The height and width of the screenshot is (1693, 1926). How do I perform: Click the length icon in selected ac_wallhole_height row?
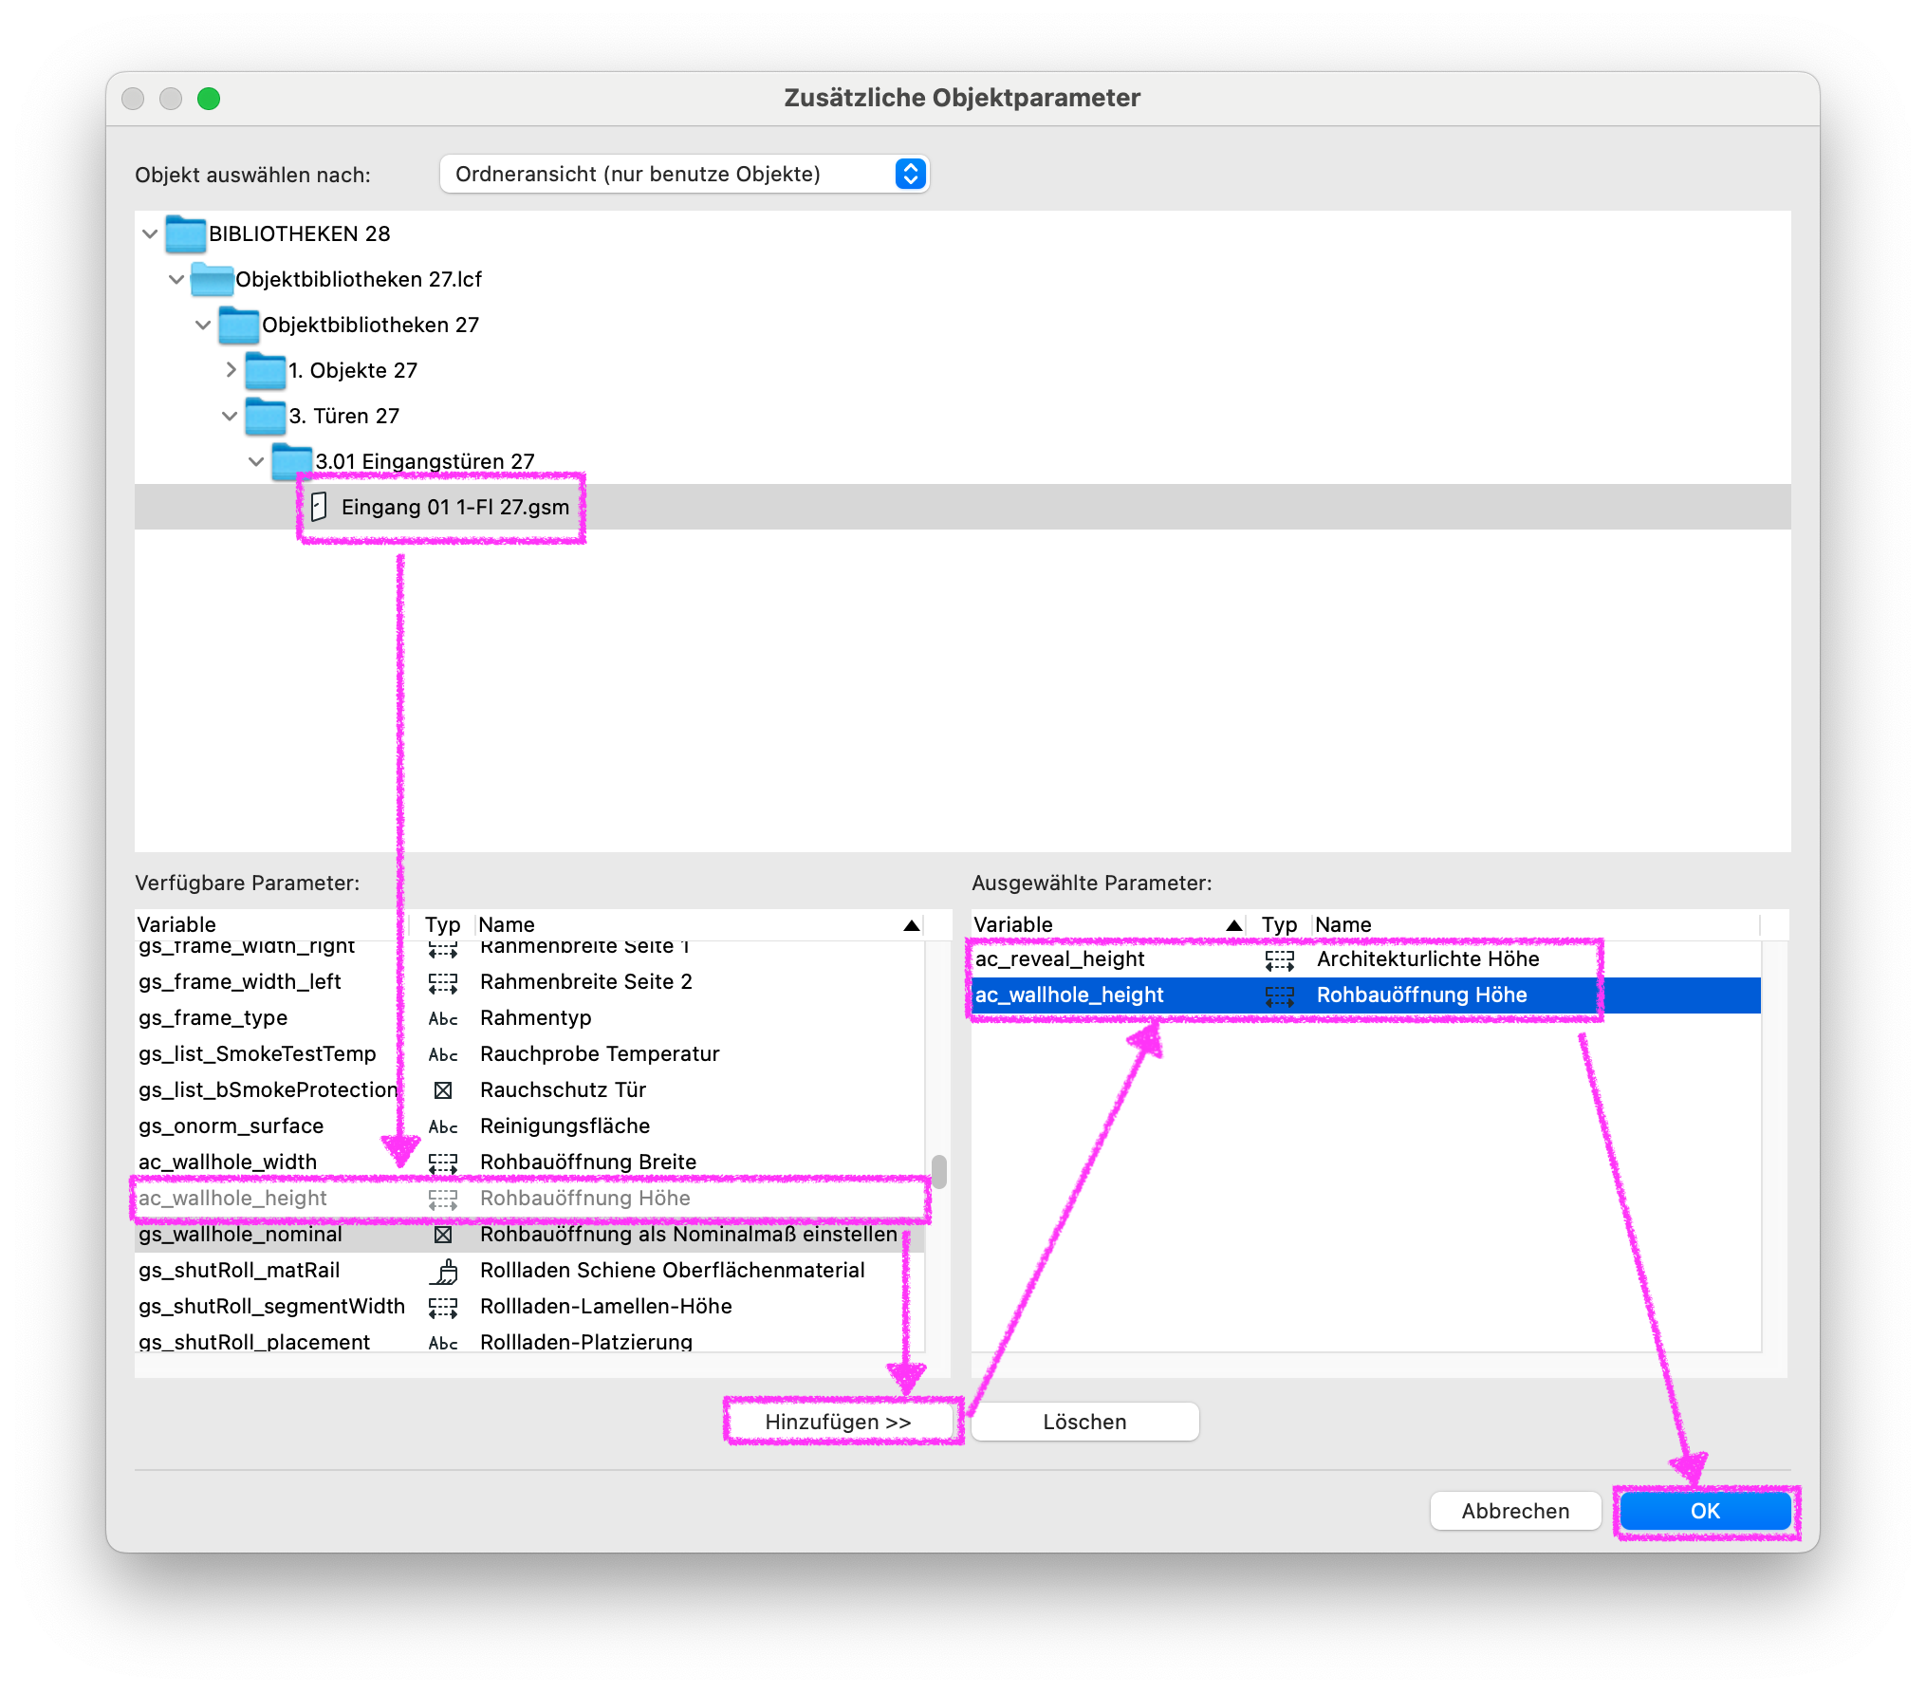point(1280,995)
